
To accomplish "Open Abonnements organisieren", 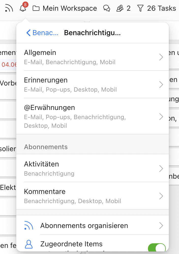I will (77, 225).
